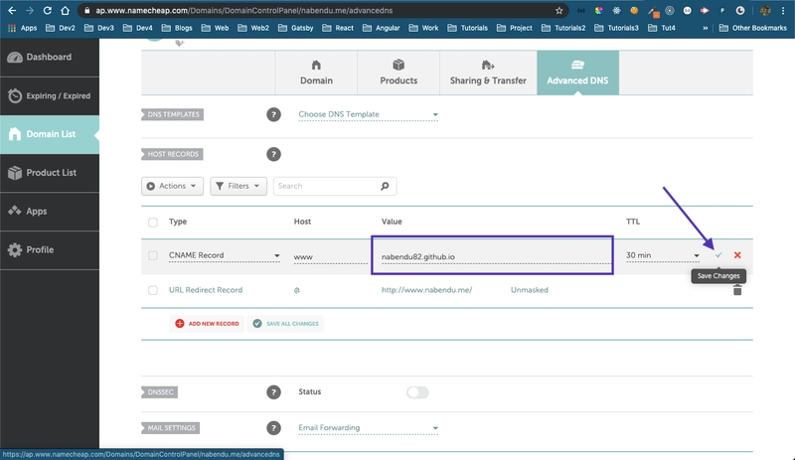Switch to the Products tab
The height and width of the screenshot is (460, 795).
pyautogui.click(x=398, y=73)
